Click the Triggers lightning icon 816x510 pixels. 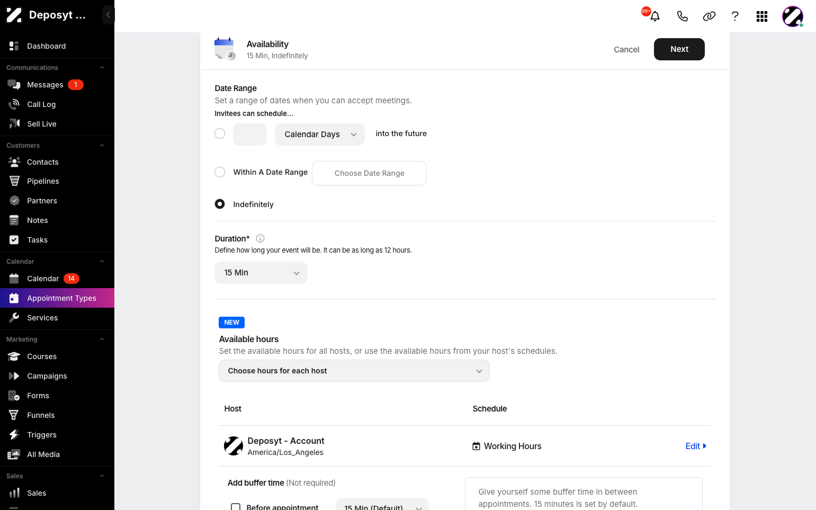(x=14, y=435)
